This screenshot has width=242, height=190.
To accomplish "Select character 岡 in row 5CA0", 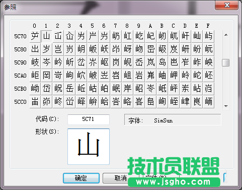I will coord(46,76).
